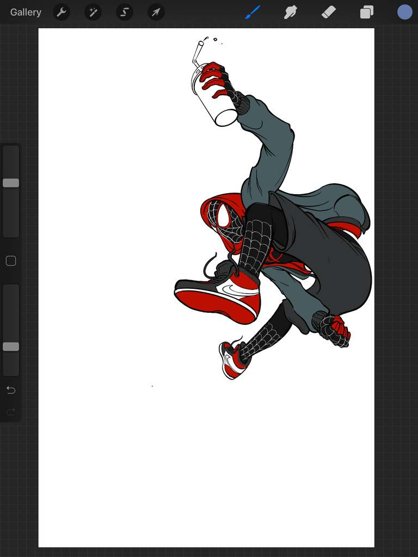Undo the last stroke

[x=11, y=391]
